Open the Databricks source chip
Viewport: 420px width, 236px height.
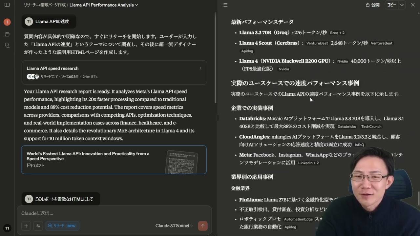(x=347, y=127)
